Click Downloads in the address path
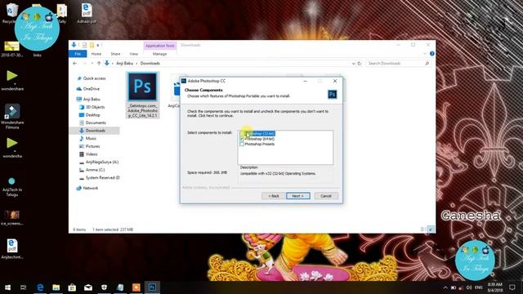Viewport: 523px width, 294px height. pos(150,64)
